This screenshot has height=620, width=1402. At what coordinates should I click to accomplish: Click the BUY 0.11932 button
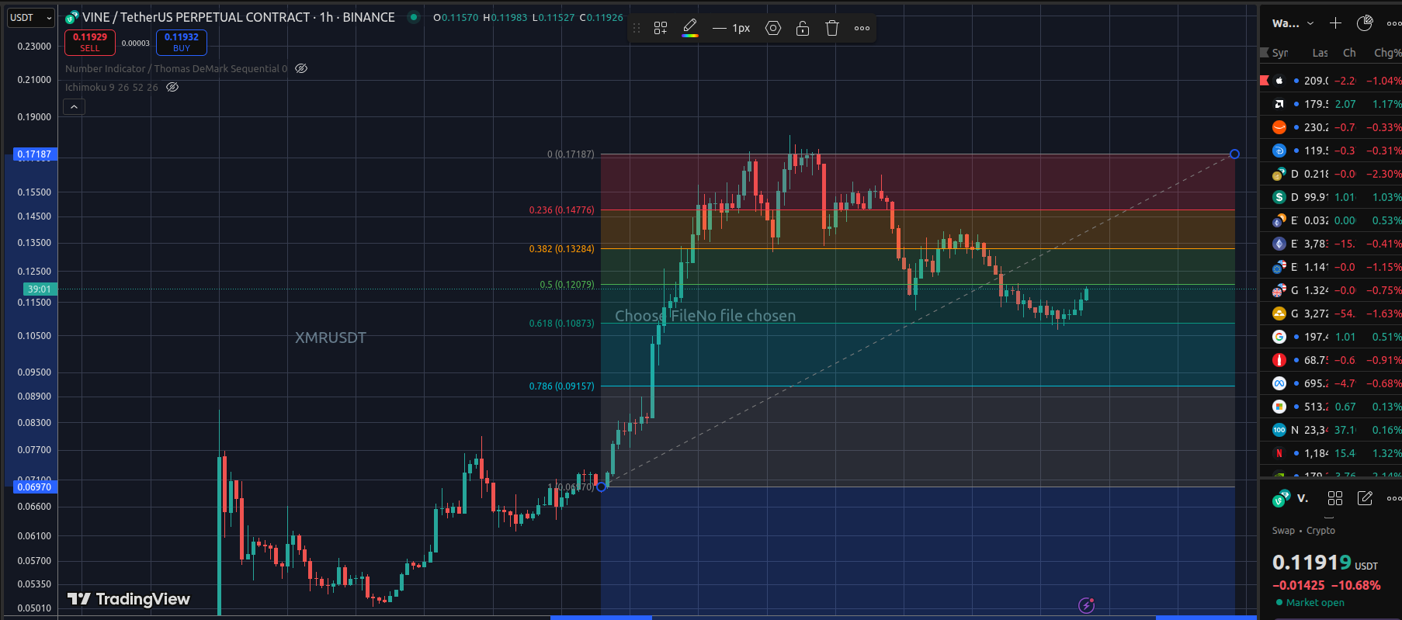182,42
